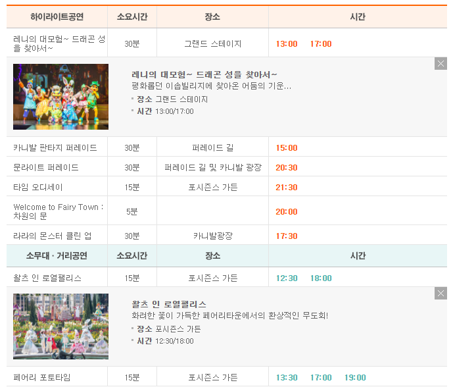Select the 소무대 · 거리공연 section header
Viewport: 453px width, 391px height.
[x=57, y=255]
